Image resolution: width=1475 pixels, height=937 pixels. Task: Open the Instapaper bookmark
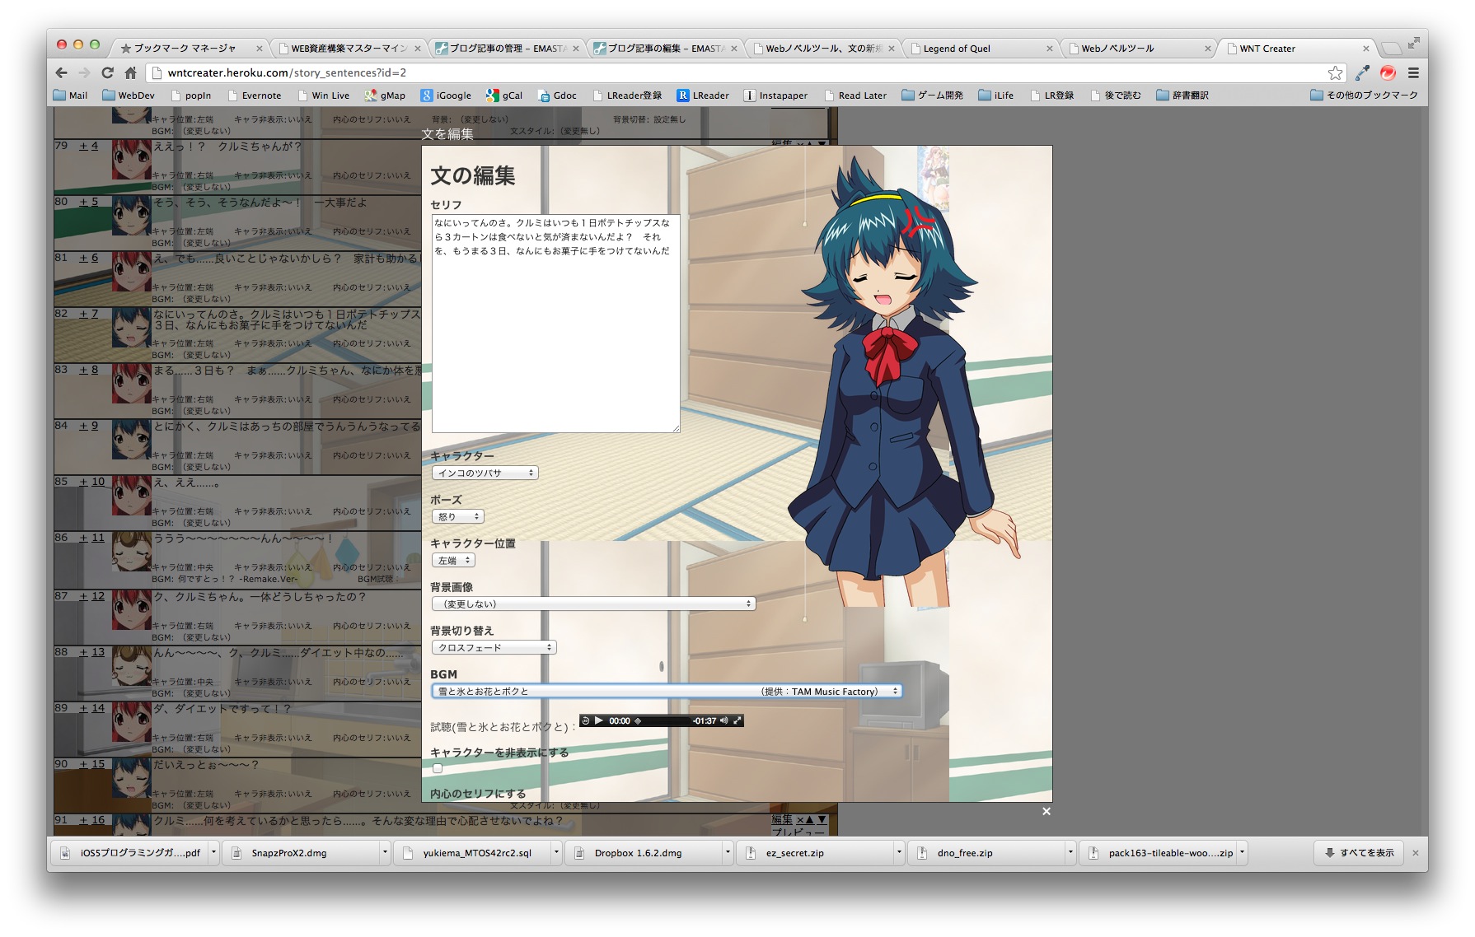[x=775, y=96]
